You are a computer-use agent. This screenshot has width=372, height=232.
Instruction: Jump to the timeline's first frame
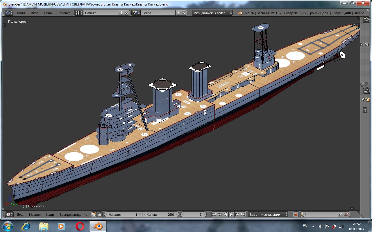pyautogui.click(x=214, y=215)
